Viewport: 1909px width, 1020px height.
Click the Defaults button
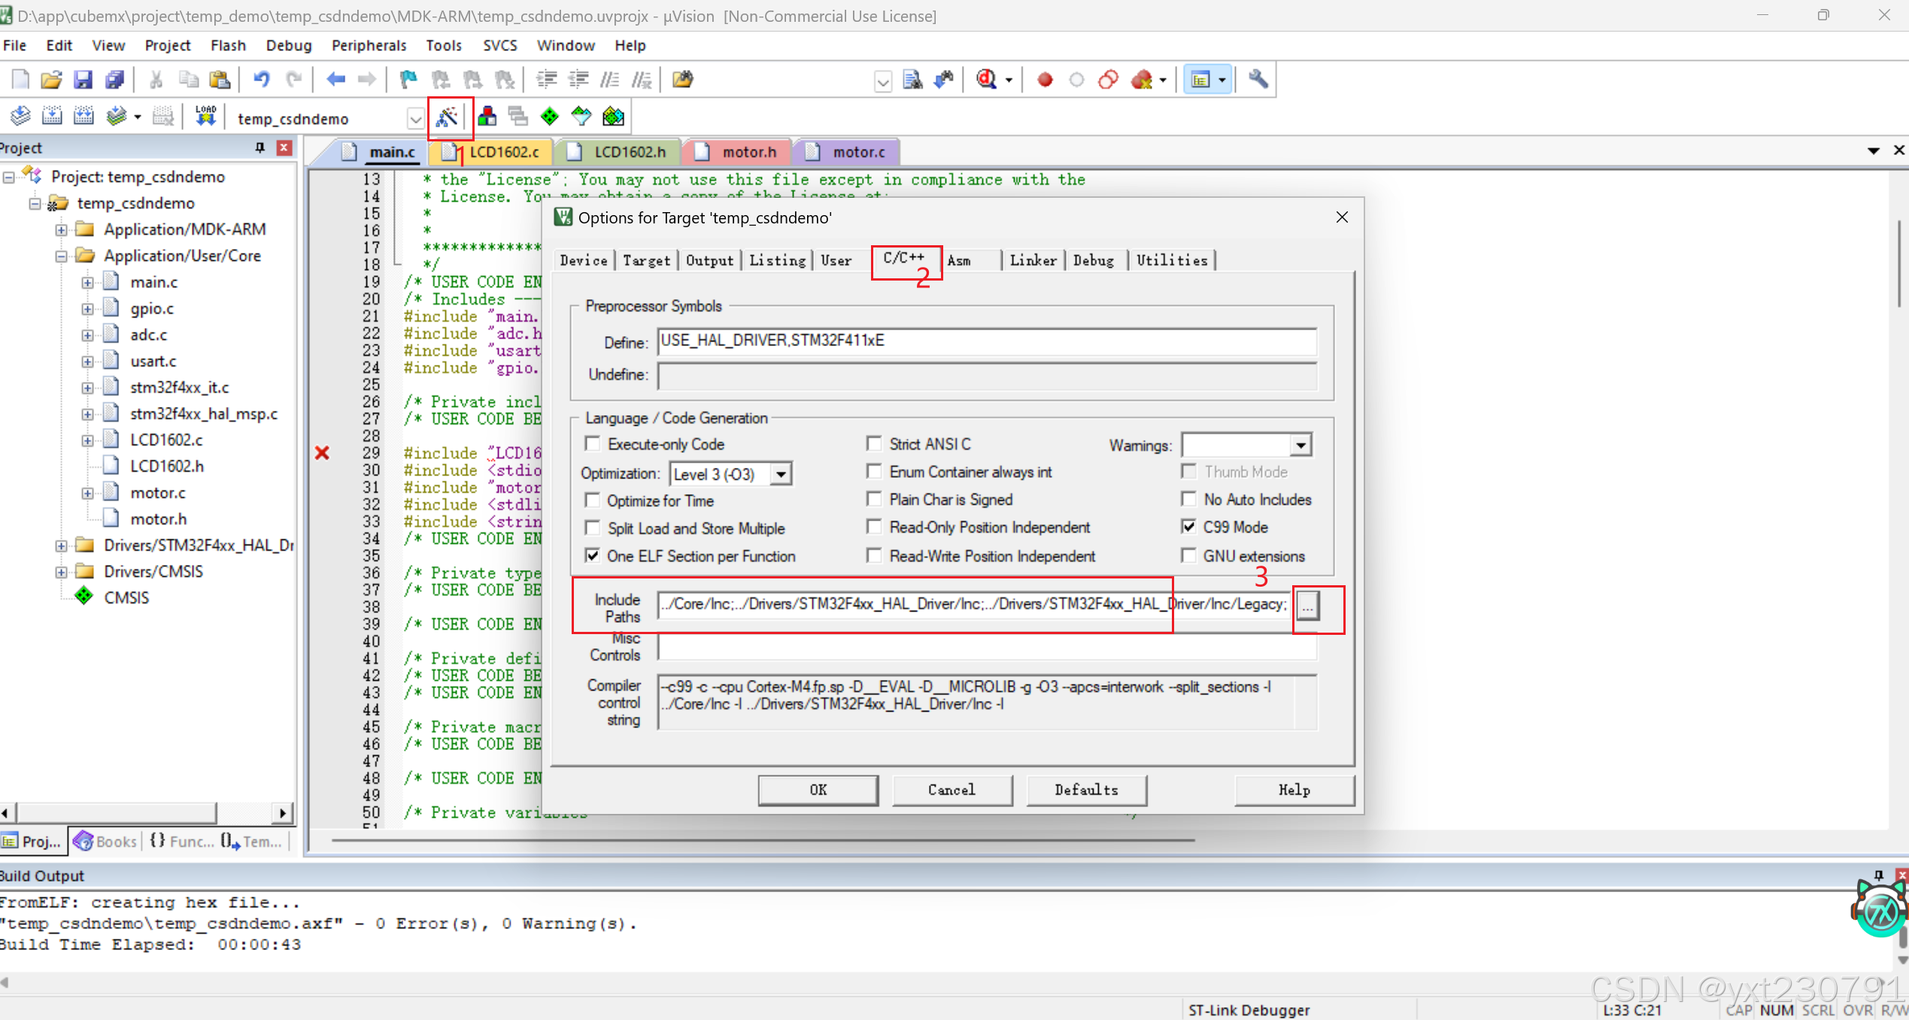[x=1086, y=790]
